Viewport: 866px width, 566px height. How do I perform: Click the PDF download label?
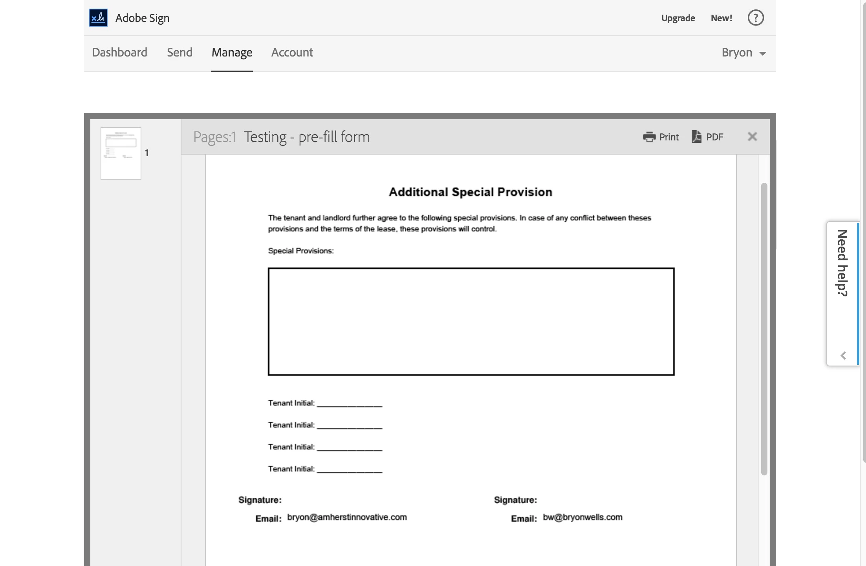point(714,137)
